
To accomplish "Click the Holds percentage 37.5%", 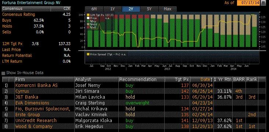I will pos(39,26).
